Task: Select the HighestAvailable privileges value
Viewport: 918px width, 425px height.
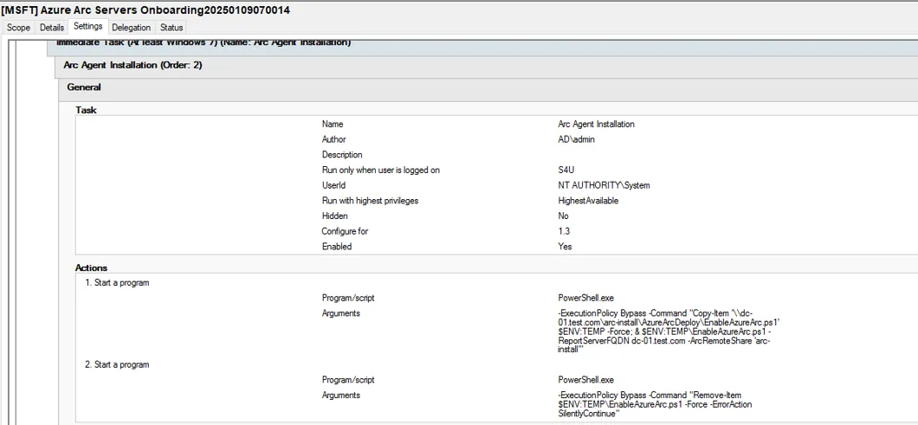Action: tap(588, 201)
